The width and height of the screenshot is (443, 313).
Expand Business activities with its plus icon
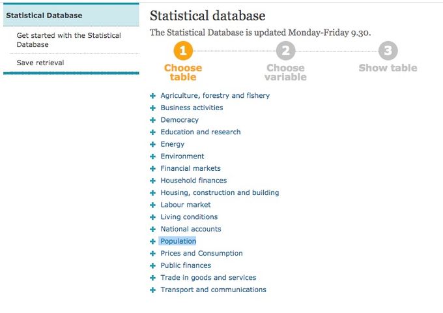pyautogui.click(x=152, y=108)
